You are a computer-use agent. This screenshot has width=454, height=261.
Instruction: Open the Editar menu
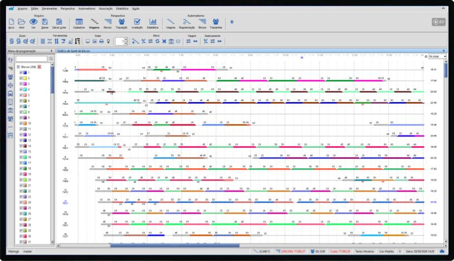(35, 9)
